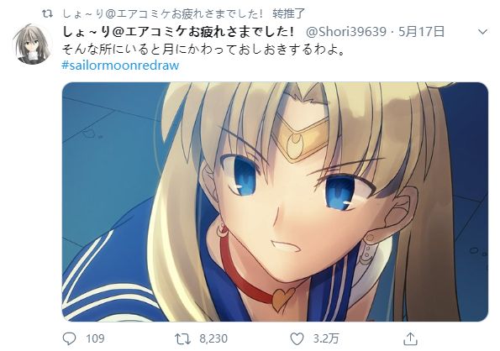Click the 109 reply count

click(95, 338)
